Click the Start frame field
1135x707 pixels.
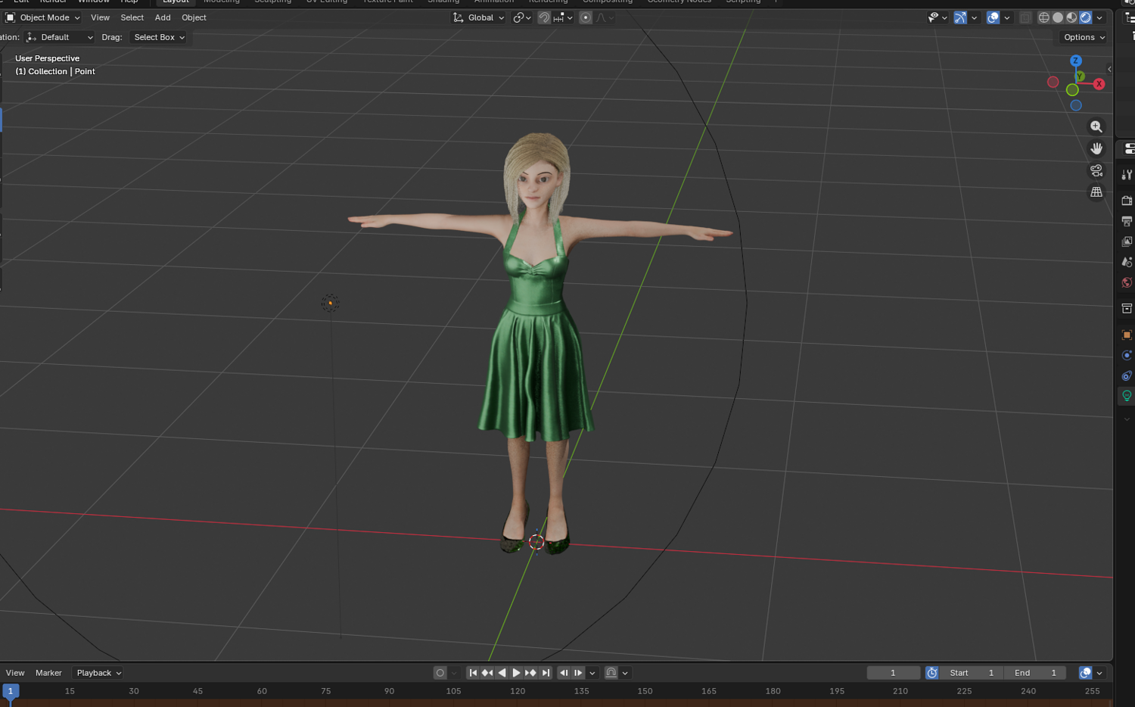point(972,673)
